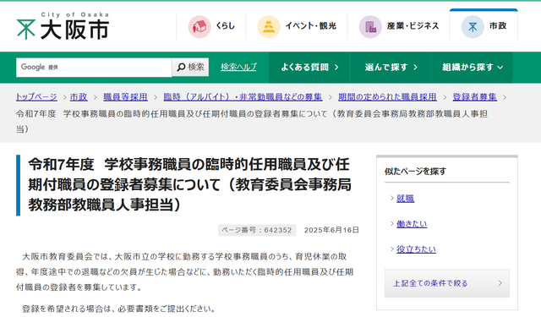Open the 役立ちたい similar-page link
This screenshot has height=317, width=541.
coord(416,249)
